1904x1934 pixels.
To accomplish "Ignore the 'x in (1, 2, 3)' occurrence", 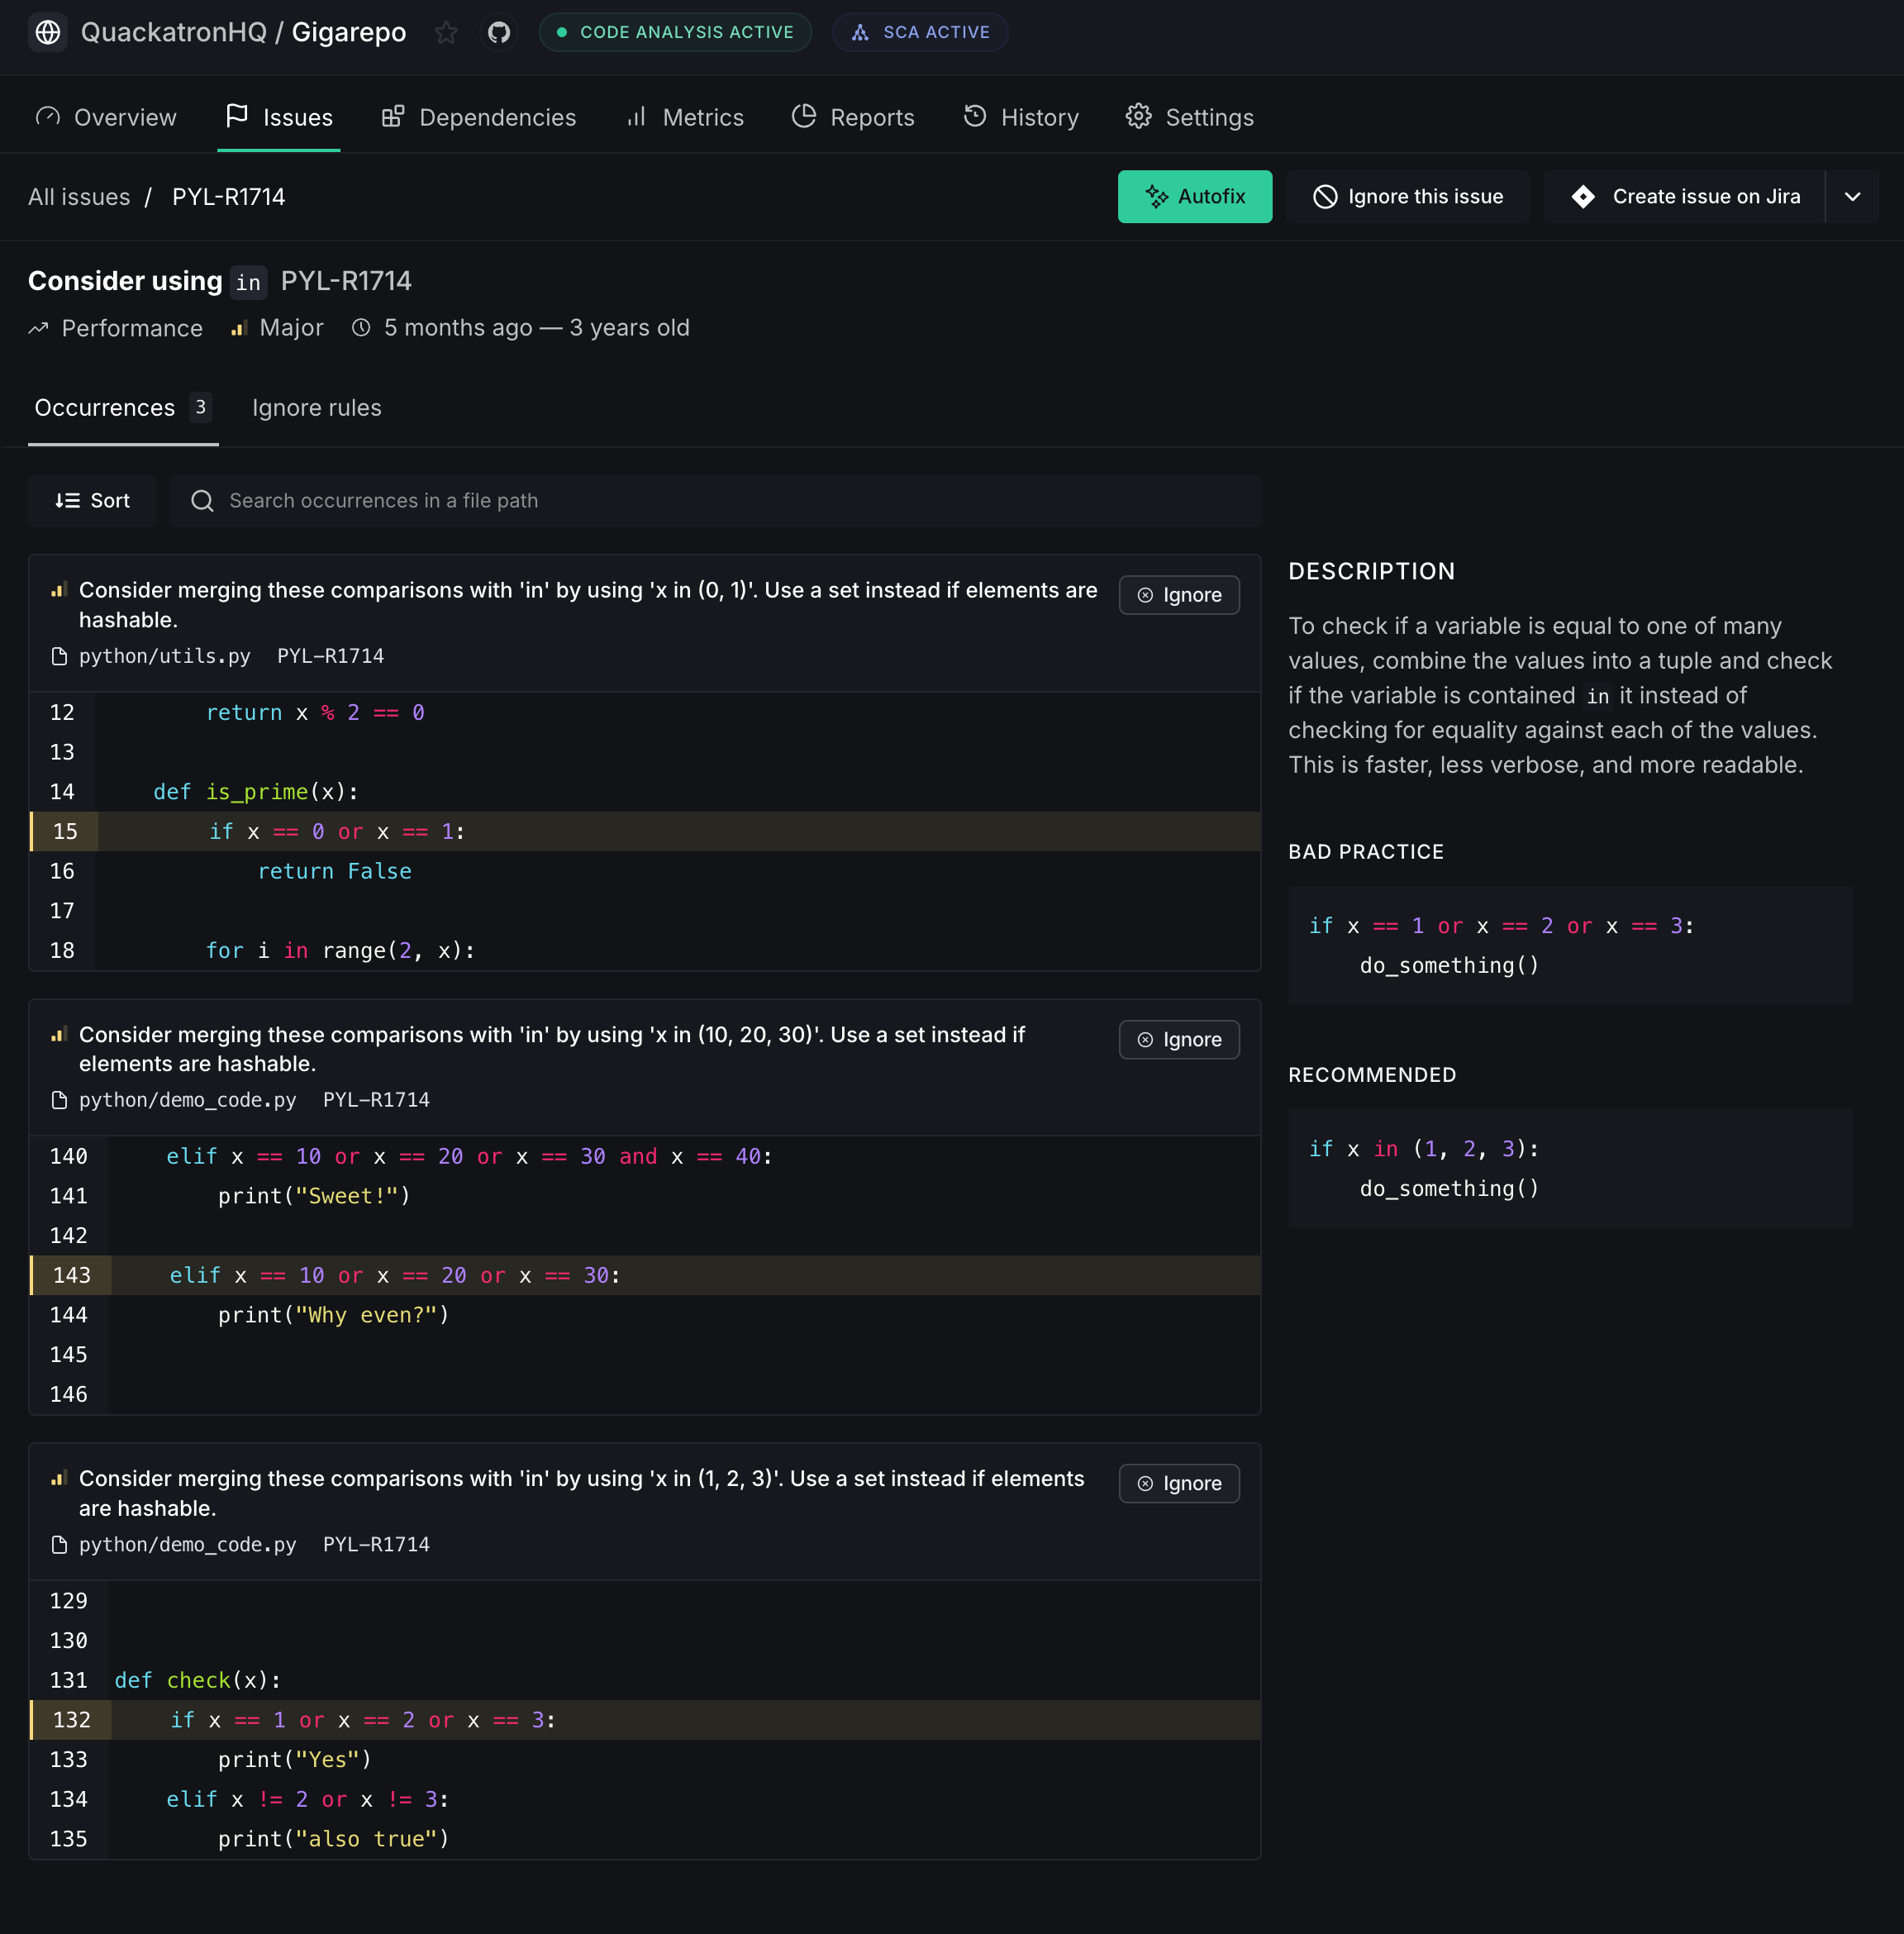I will tap(1179, 1484).
